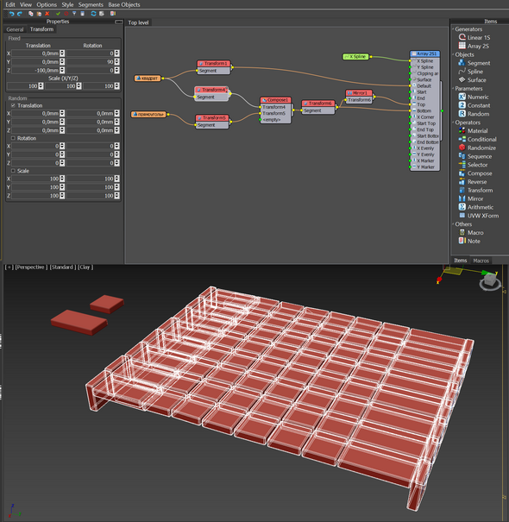Open the Options menu
Image resolution: width=509 pixels, height=522 pixels.
pyautogui.click(x=47, y=4)
